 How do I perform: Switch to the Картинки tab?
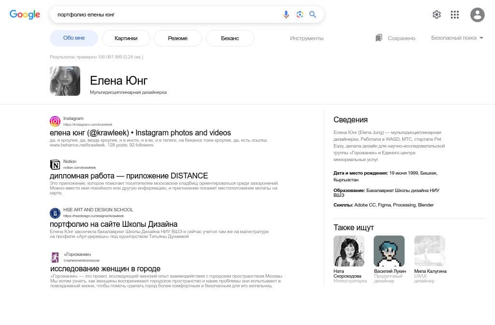click(126, 38)
